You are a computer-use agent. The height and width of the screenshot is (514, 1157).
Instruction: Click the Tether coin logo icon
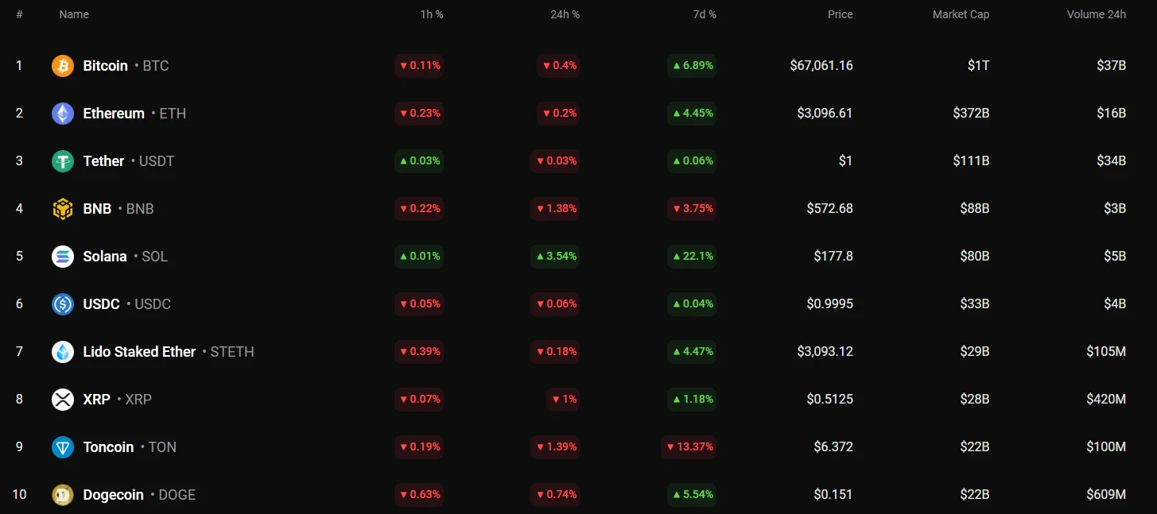[x=63, y=161]
